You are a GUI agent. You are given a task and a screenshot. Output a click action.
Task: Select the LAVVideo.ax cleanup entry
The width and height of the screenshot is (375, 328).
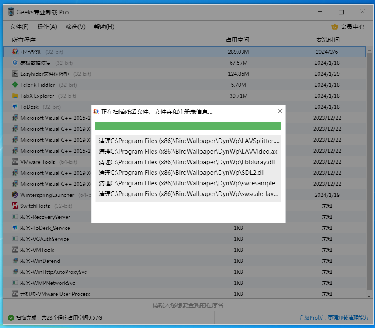pyautogui.click(x=188, y=152)
